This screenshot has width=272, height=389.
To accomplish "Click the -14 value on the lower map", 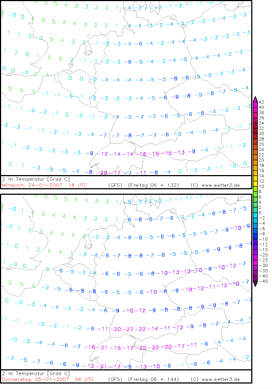I will [153, 329].
